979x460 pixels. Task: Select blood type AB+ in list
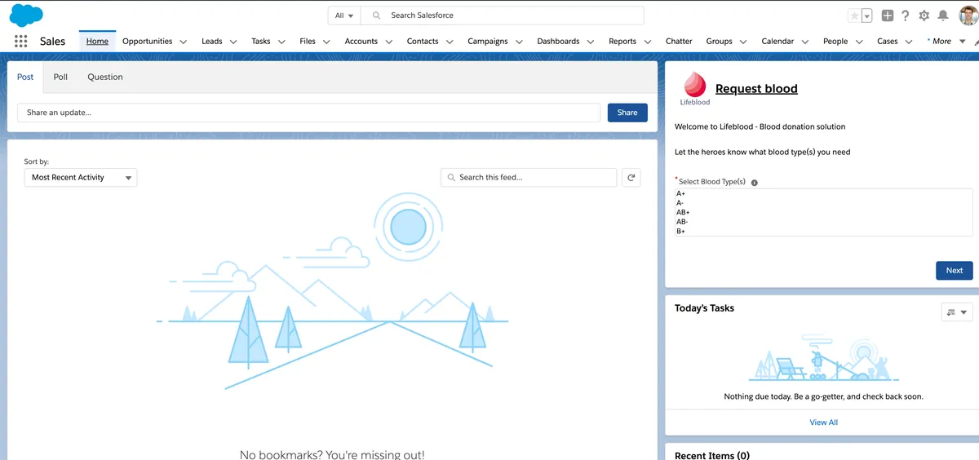coord(823,212)
